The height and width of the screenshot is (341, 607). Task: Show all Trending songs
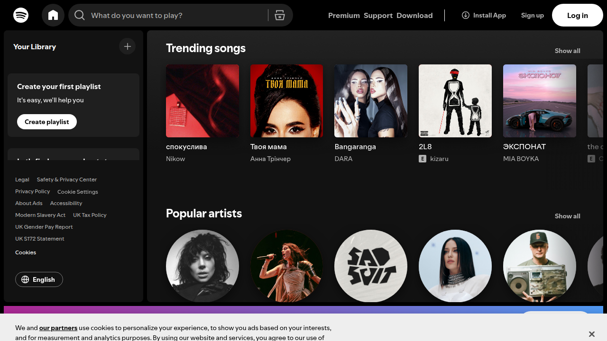(x=567, y=51)
